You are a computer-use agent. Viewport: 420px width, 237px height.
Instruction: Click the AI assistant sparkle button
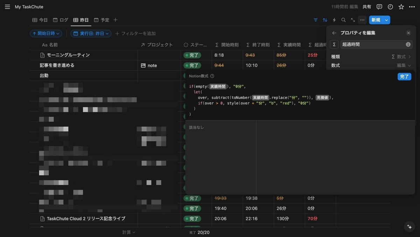(x=409, y=227)
